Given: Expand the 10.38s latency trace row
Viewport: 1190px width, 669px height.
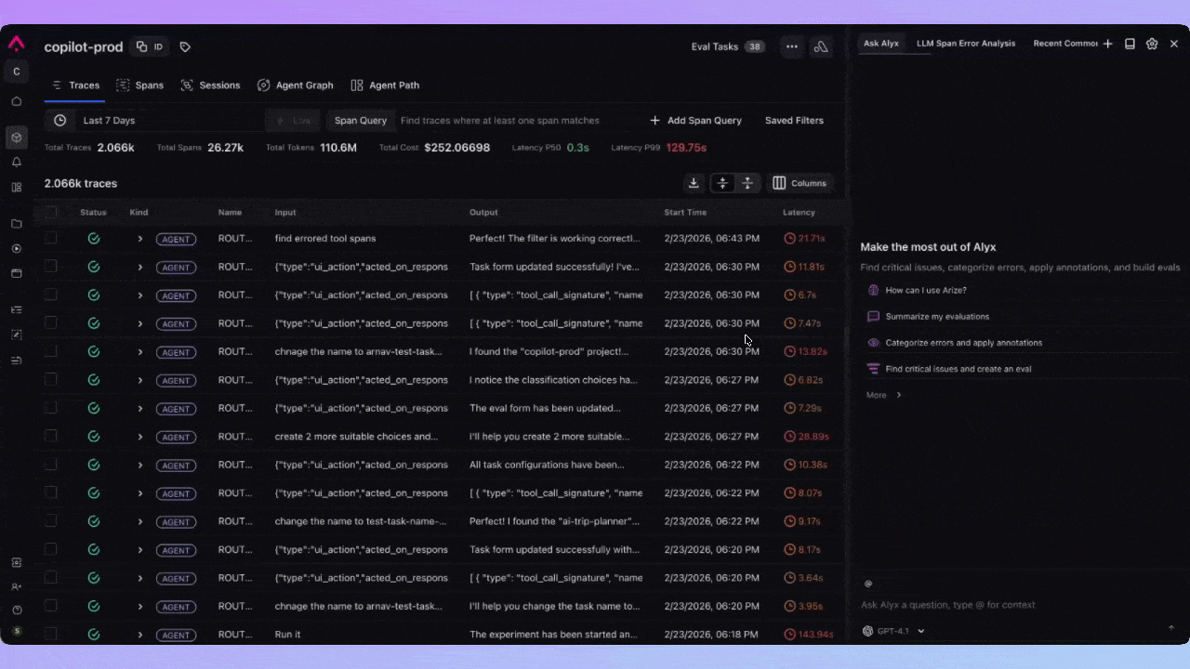Looking at the screenshot, I should (140, 465).
